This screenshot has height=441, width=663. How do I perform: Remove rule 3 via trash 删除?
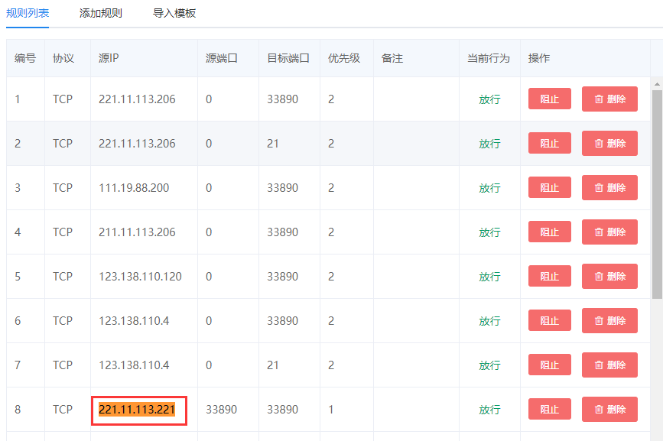click(609, 188)
